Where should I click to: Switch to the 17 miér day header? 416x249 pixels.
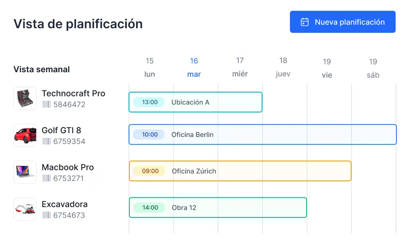click(240, 67)
